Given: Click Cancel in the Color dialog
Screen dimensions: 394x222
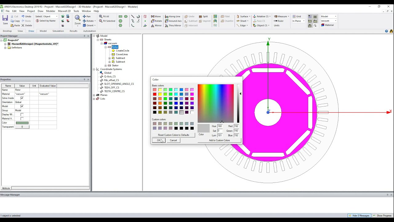Looking at the screenshot, I should [173, 140].
